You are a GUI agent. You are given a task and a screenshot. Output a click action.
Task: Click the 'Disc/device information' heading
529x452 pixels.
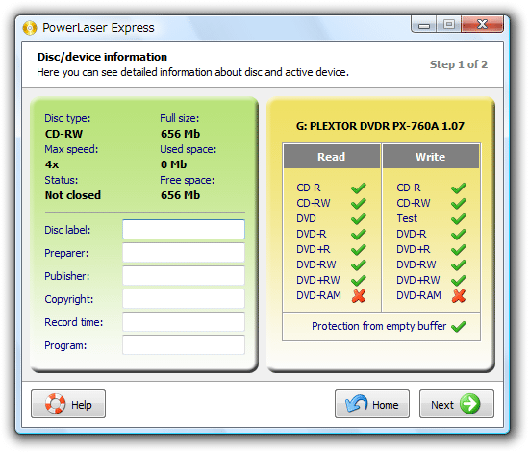click(102, 57)
